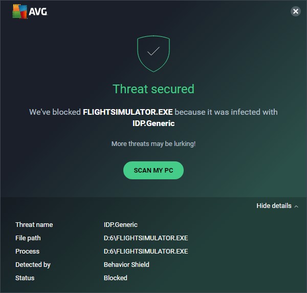This screenshot has width=307, height=293.
Task: Click the Detected by label
Action: coord(33,265)
